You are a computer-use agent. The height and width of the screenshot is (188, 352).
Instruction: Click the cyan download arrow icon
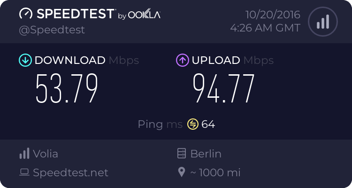tap(25, 60)
